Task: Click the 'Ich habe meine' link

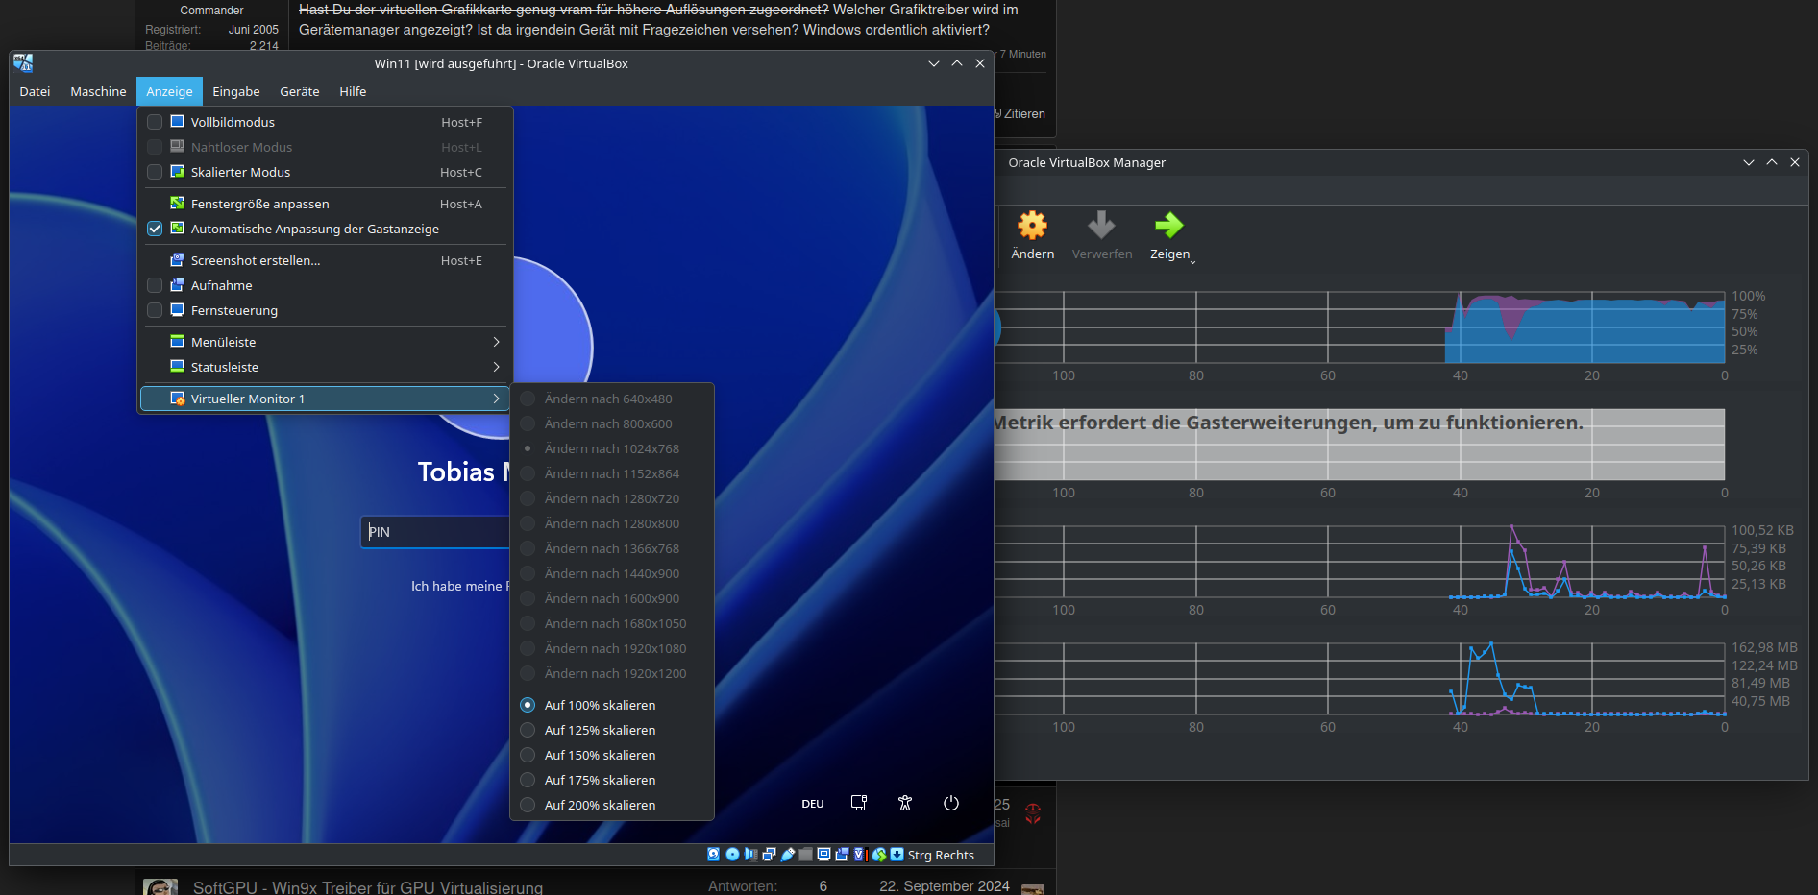Action: click(459, 586)
